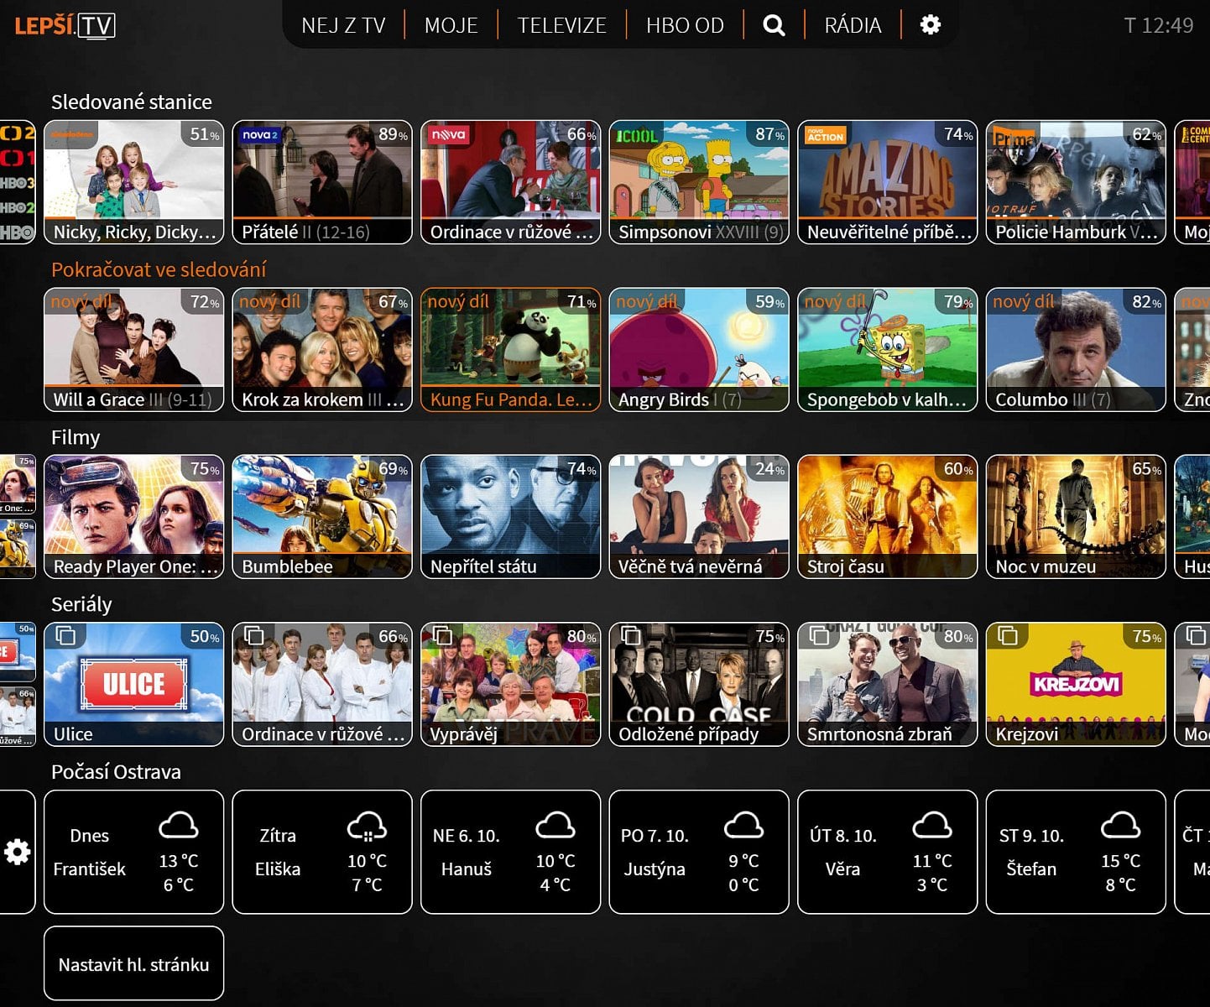Screen dimensions: 1210x1007
Task: Open the HBO OD section
Action: [x=685, y=25]
